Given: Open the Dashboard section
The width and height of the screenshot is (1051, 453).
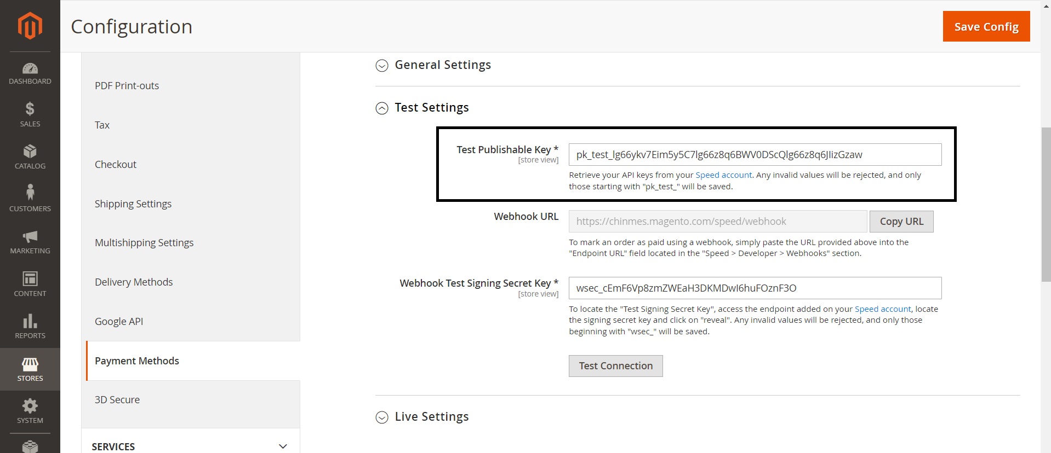Looking at the screenshot, I should click(x=30, y=74).
